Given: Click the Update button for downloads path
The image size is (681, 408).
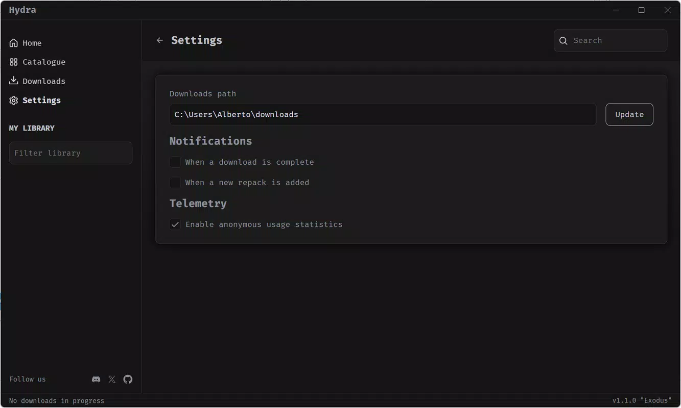Looking at the screenshot, I should pyautogui.click(x=629, y=115).
